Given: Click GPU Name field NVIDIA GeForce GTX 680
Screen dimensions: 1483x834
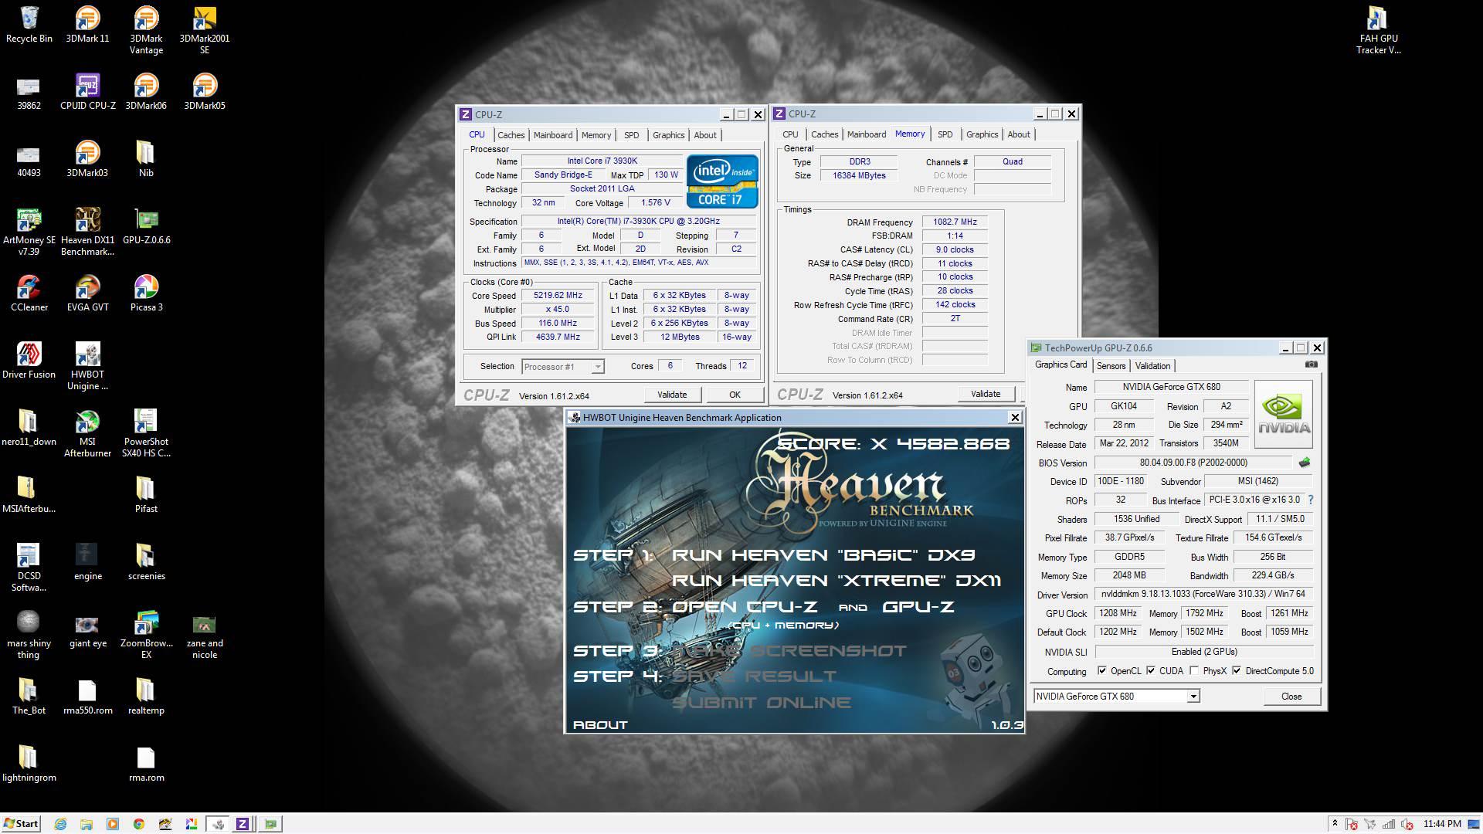Looking at the screenshot, I should coord(1171,387).
